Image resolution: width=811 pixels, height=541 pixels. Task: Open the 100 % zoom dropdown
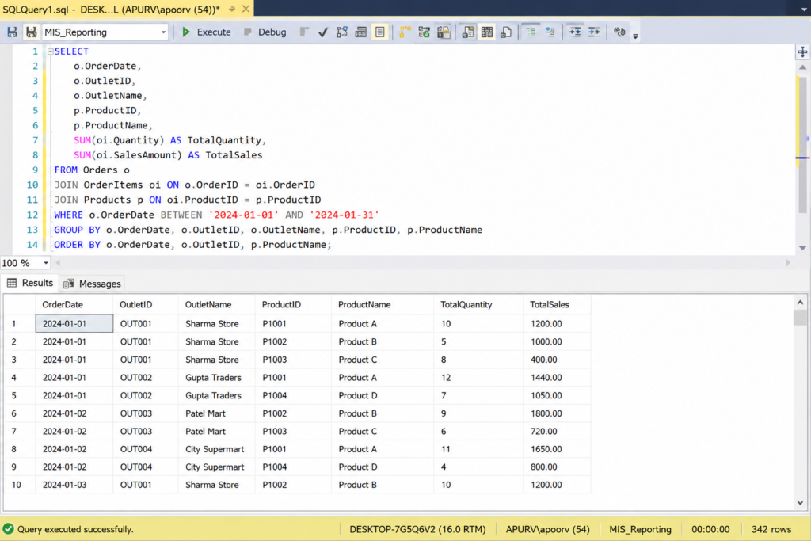pyautogui.click(x=45, y=263)
